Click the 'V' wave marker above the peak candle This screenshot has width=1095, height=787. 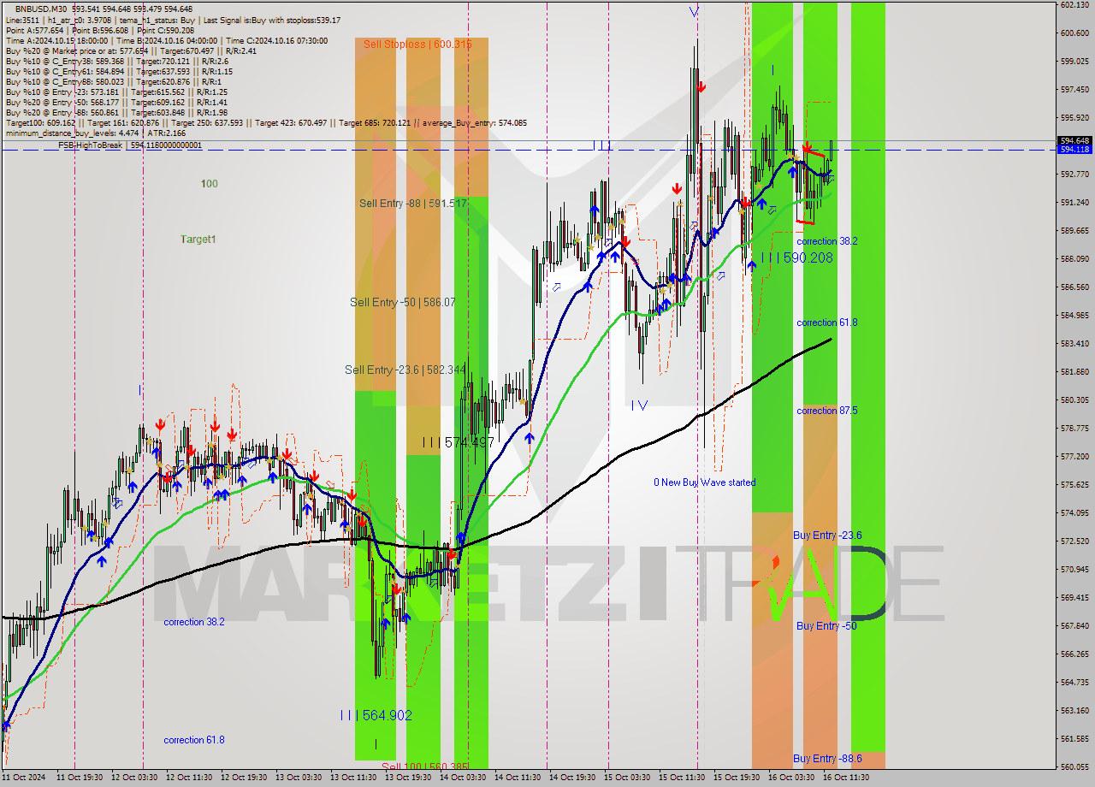694,11
